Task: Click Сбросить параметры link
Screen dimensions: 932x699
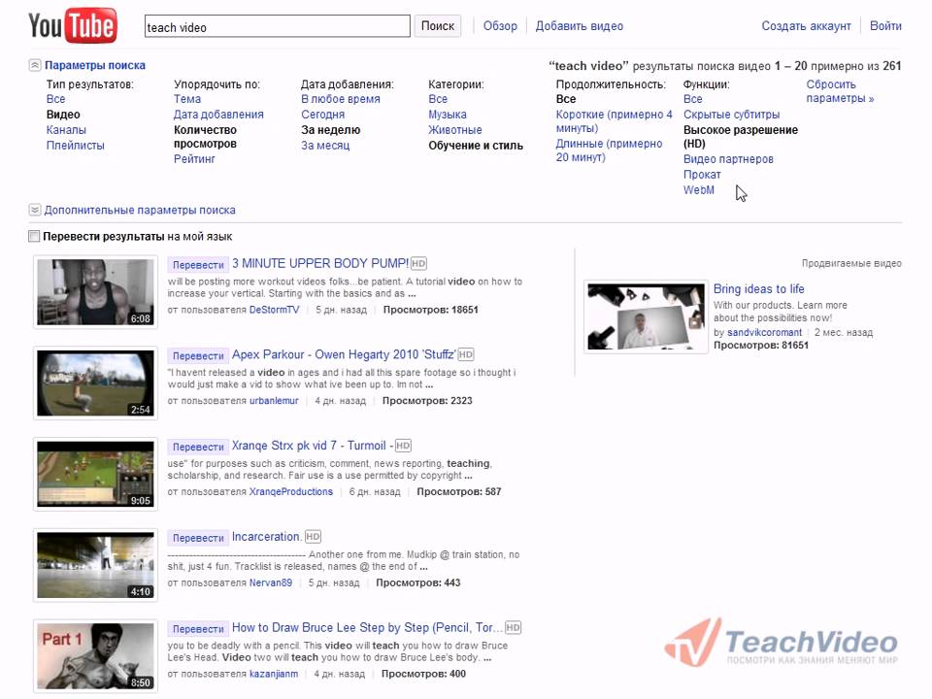Action: (840, 91)
